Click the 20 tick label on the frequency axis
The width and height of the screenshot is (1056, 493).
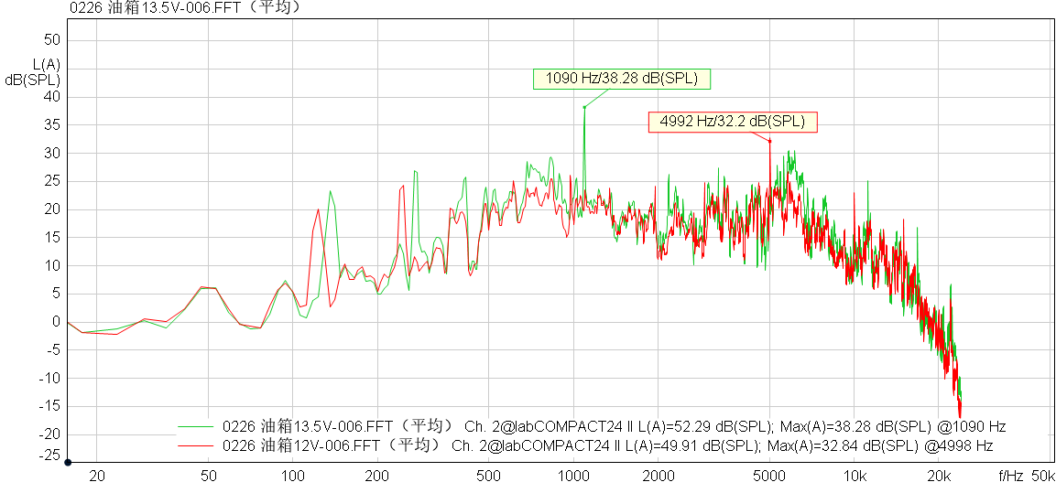(97, 476)
